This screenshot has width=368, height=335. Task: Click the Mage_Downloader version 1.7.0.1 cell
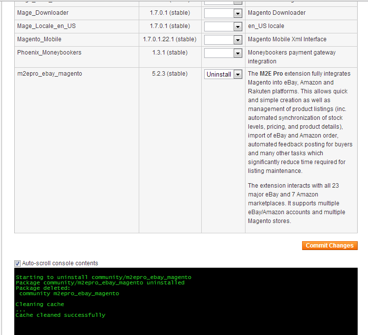click(x=170, y=13)
